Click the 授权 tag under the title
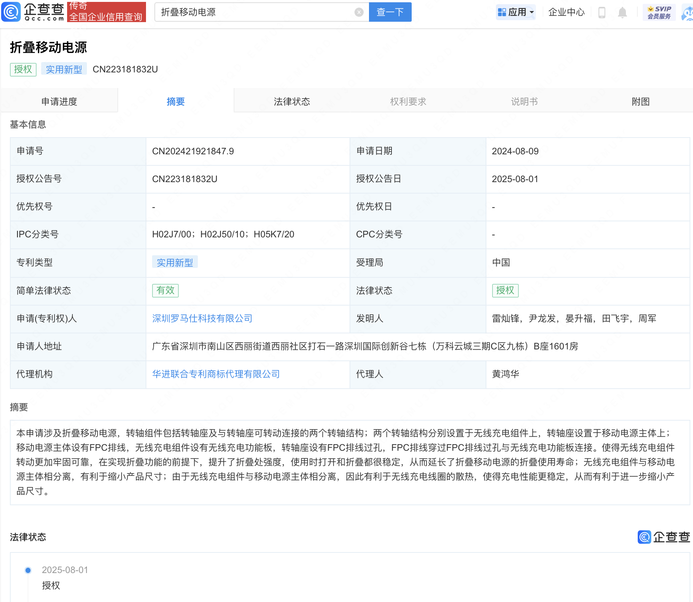 click(x=23, y=69)
